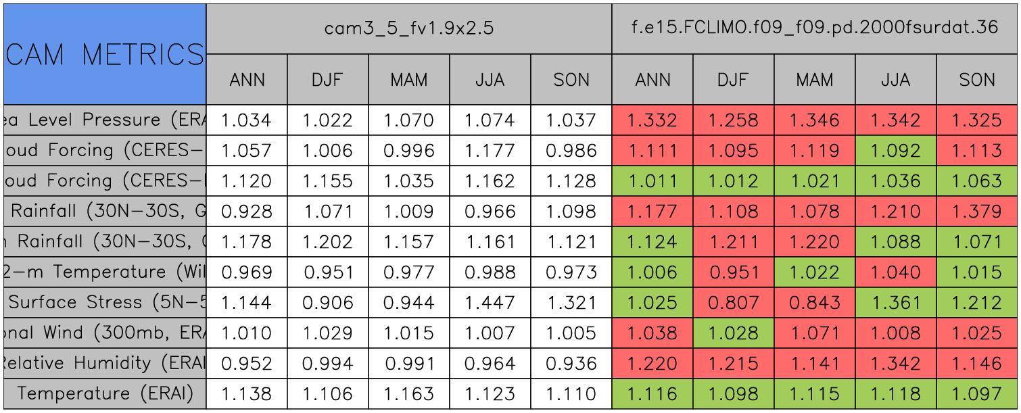Viewport: 1021px width, 413px height.
Task: Click the red cell showing 1.332
Action: 652,120
